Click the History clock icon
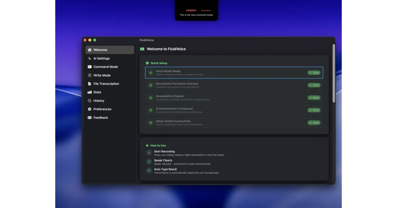The height and width of the screenshot is (208, 397). click(x=89, y=101)
